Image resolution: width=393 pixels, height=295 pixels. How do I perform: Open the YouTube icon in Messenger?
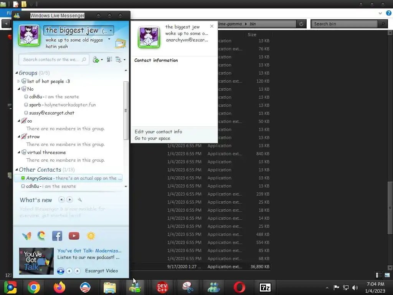tap(74, 236)
